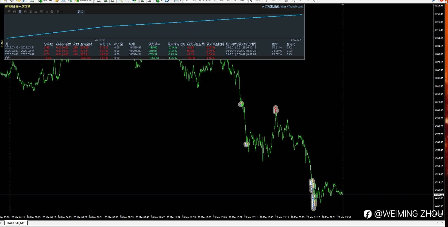Switch to the 账户 account tab

pyautogui.click(x=59, y=12)
